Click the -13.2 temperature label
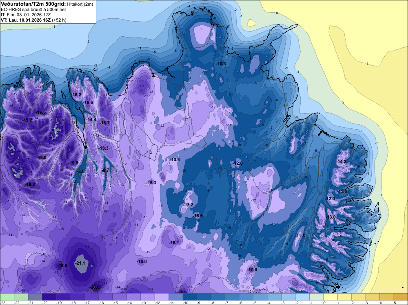This screenshot has width=408, height=305. pyautogui.click(x=188, y=205)
